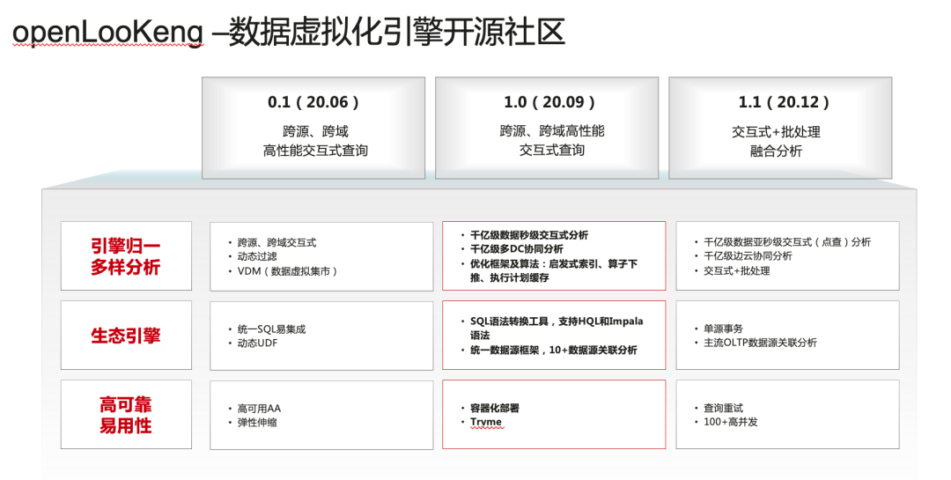Click the '高可用AA' bullet
The height and width of the screenshot is (480, 951).
[x=259, y=409]
